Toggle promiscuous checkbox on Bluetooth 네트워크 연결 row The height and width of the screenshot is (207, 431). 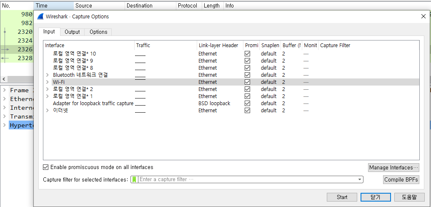(247, 75)
